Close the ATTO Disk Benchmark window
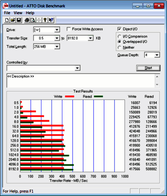Screen dimensions: 167x196 pyautogui.click(x=159, y=6)
